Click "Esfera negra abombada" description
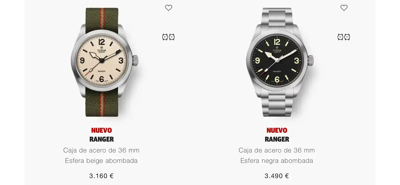The image size is (400, 185). [x=277, y=160]
